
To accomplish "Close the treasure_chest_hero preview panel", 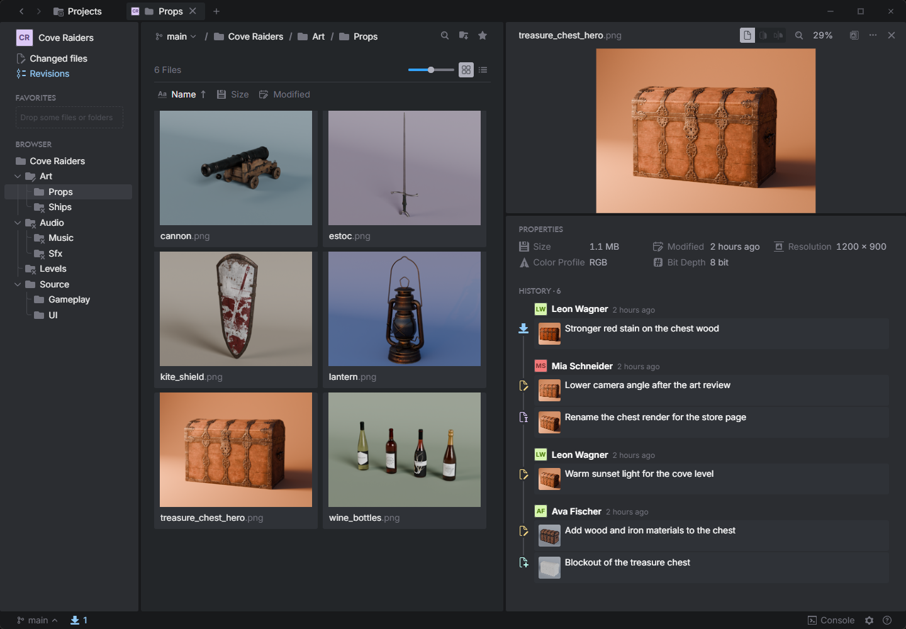I will pos(892,36).
